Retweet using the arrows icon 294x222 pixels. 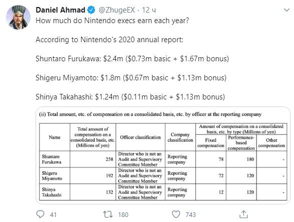click(x=108, y=214)
